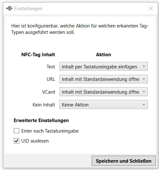
Task: Click the 'UID auslesen' label text
Action: [35, 141]
